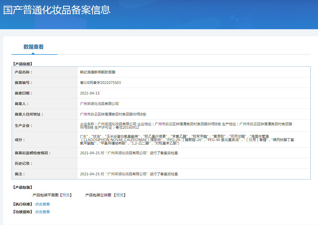Click the 备注 row value text

[x=129, y=174]
